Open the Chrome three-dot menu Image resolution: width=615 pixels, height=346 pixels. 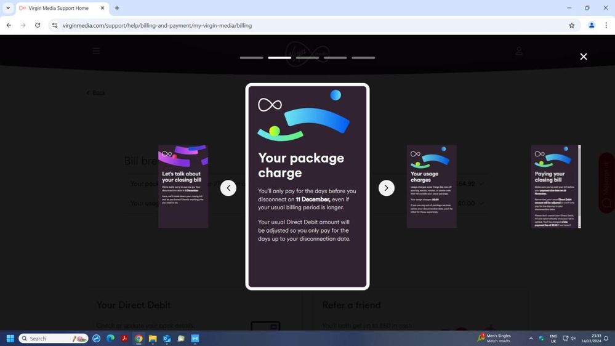pos(606,25)
